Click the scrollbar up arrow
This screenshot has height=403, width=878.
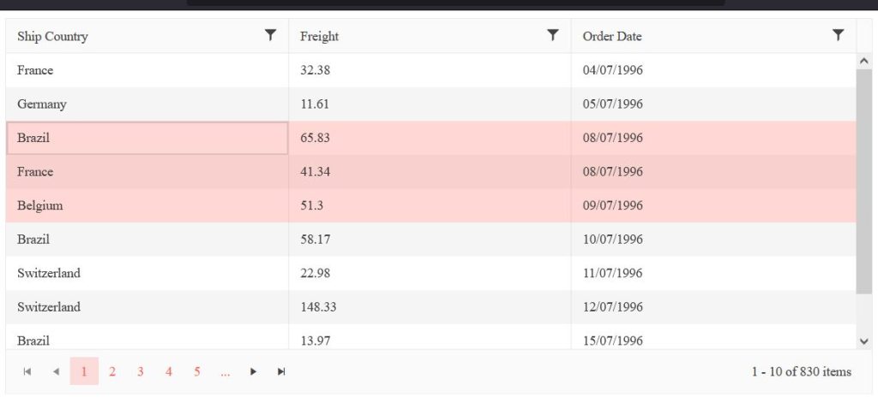(863, 62)
